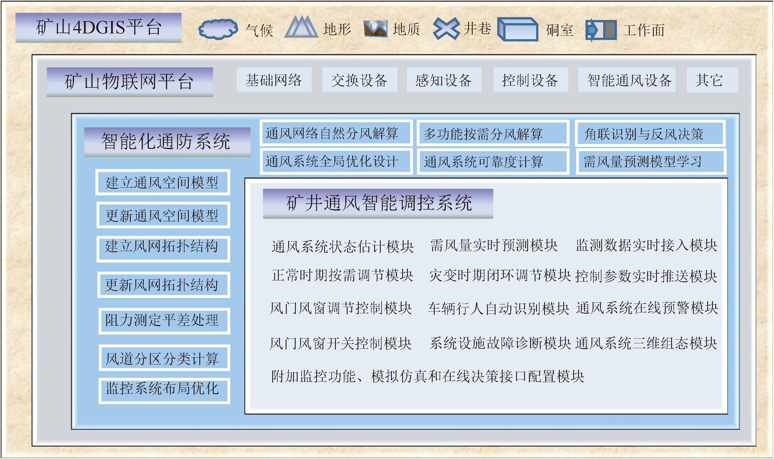Select 建立通风空间模型 item

click(x=163, y=182)
